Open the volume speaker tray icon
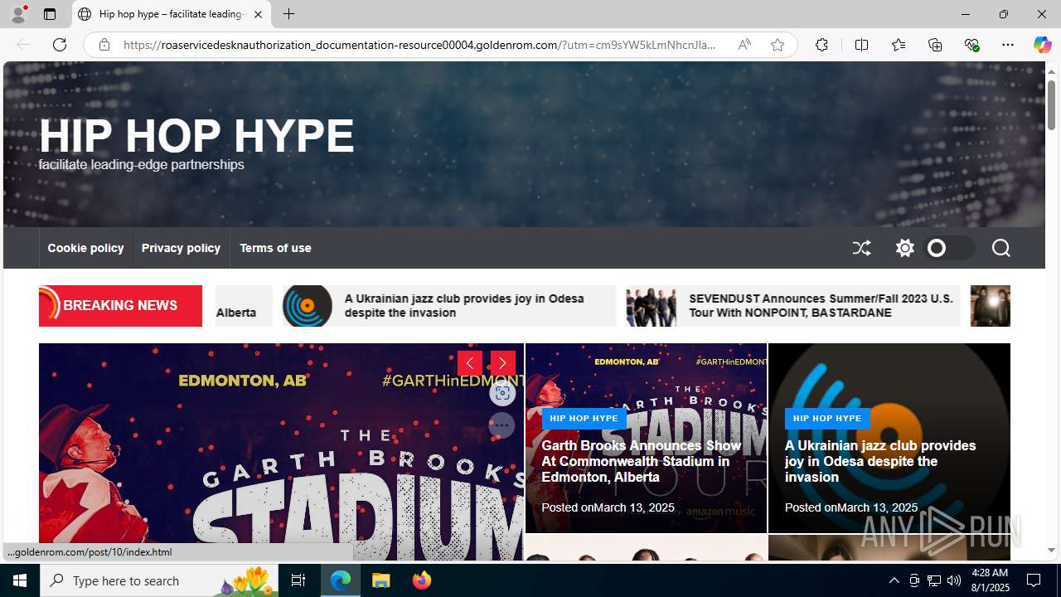1061x597 pixels. click(954, 580)
